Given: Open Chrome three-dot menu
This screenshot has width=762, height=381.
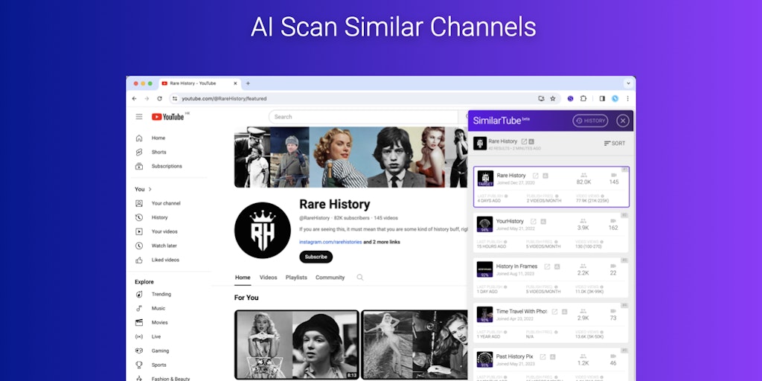Looking at the screenshot, I should (627, 98).
